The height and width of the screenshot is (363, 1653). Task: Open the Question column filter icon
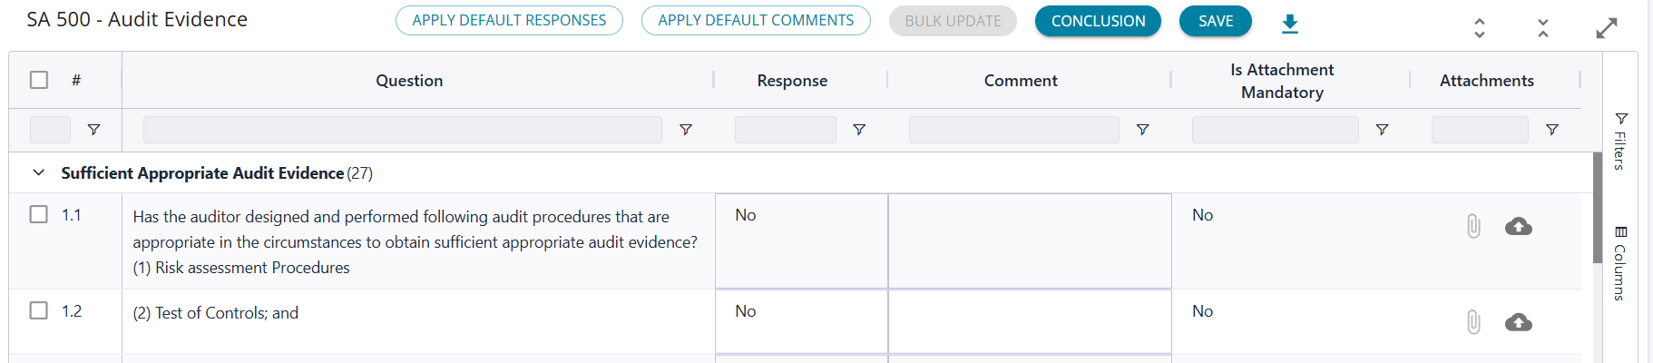coord(686,130)
